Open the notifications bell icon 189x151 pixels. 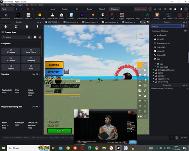(181, 9)
